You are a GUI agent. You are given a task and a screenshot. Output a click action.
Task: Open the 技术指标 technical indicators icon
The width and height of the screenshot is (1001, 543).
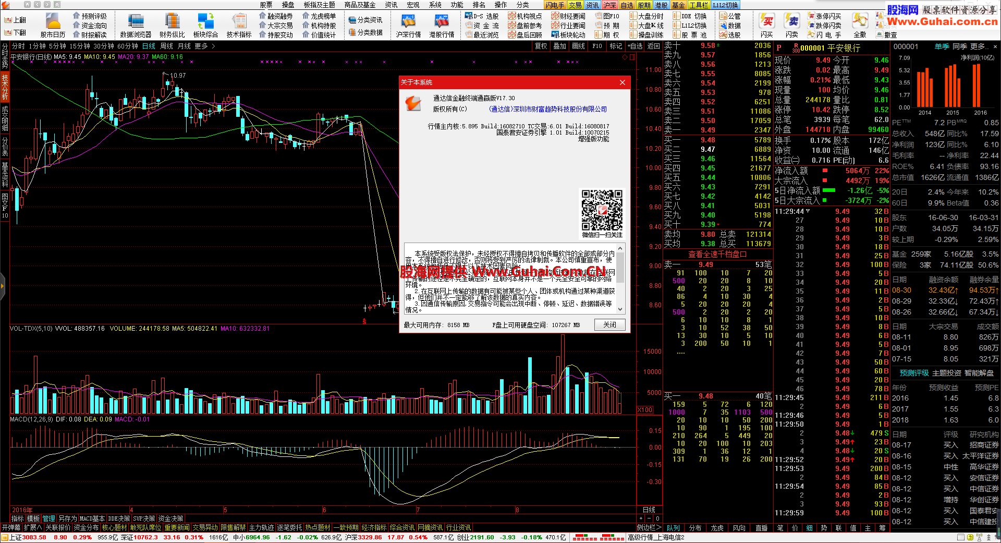pyautogui.click(x=239, y=25)
